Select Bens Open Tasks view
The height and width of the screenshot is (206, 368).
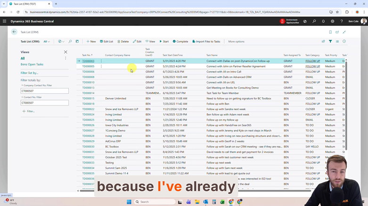coord(32,64)
